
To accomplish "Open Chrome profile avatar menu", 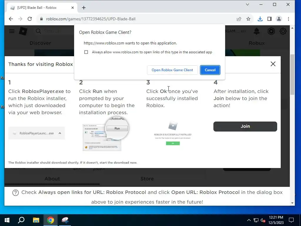I will [279, 19].
